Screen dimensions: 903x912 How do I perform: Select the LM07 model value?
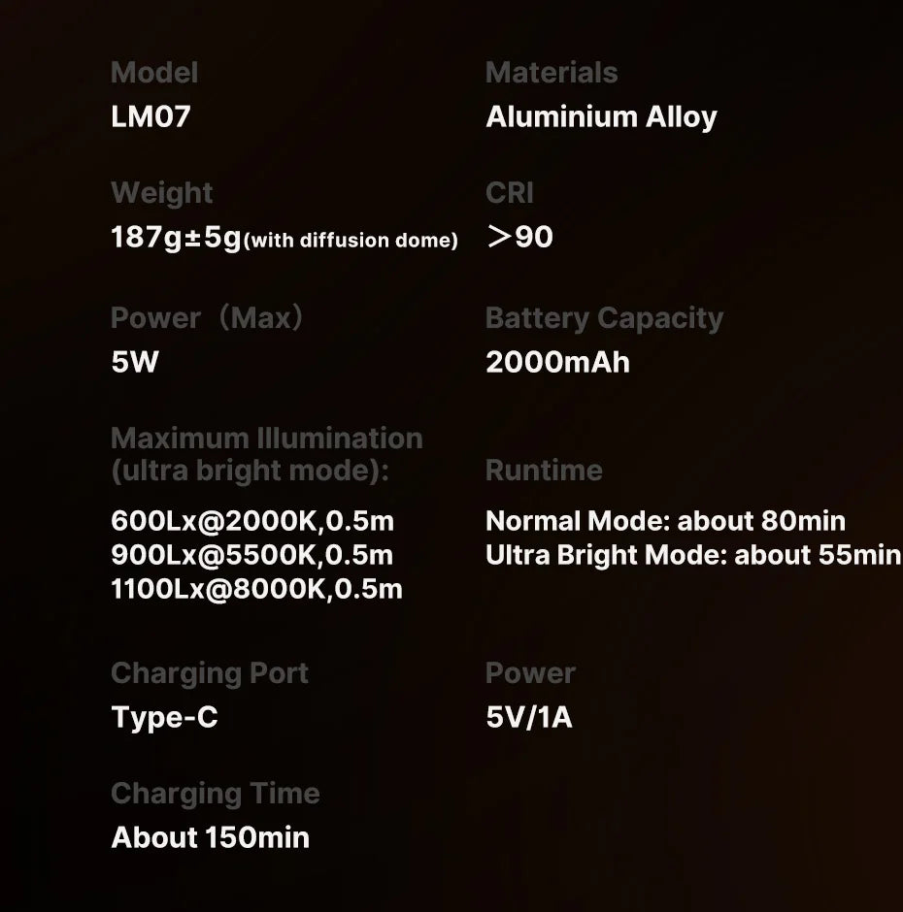coord(150,116)
